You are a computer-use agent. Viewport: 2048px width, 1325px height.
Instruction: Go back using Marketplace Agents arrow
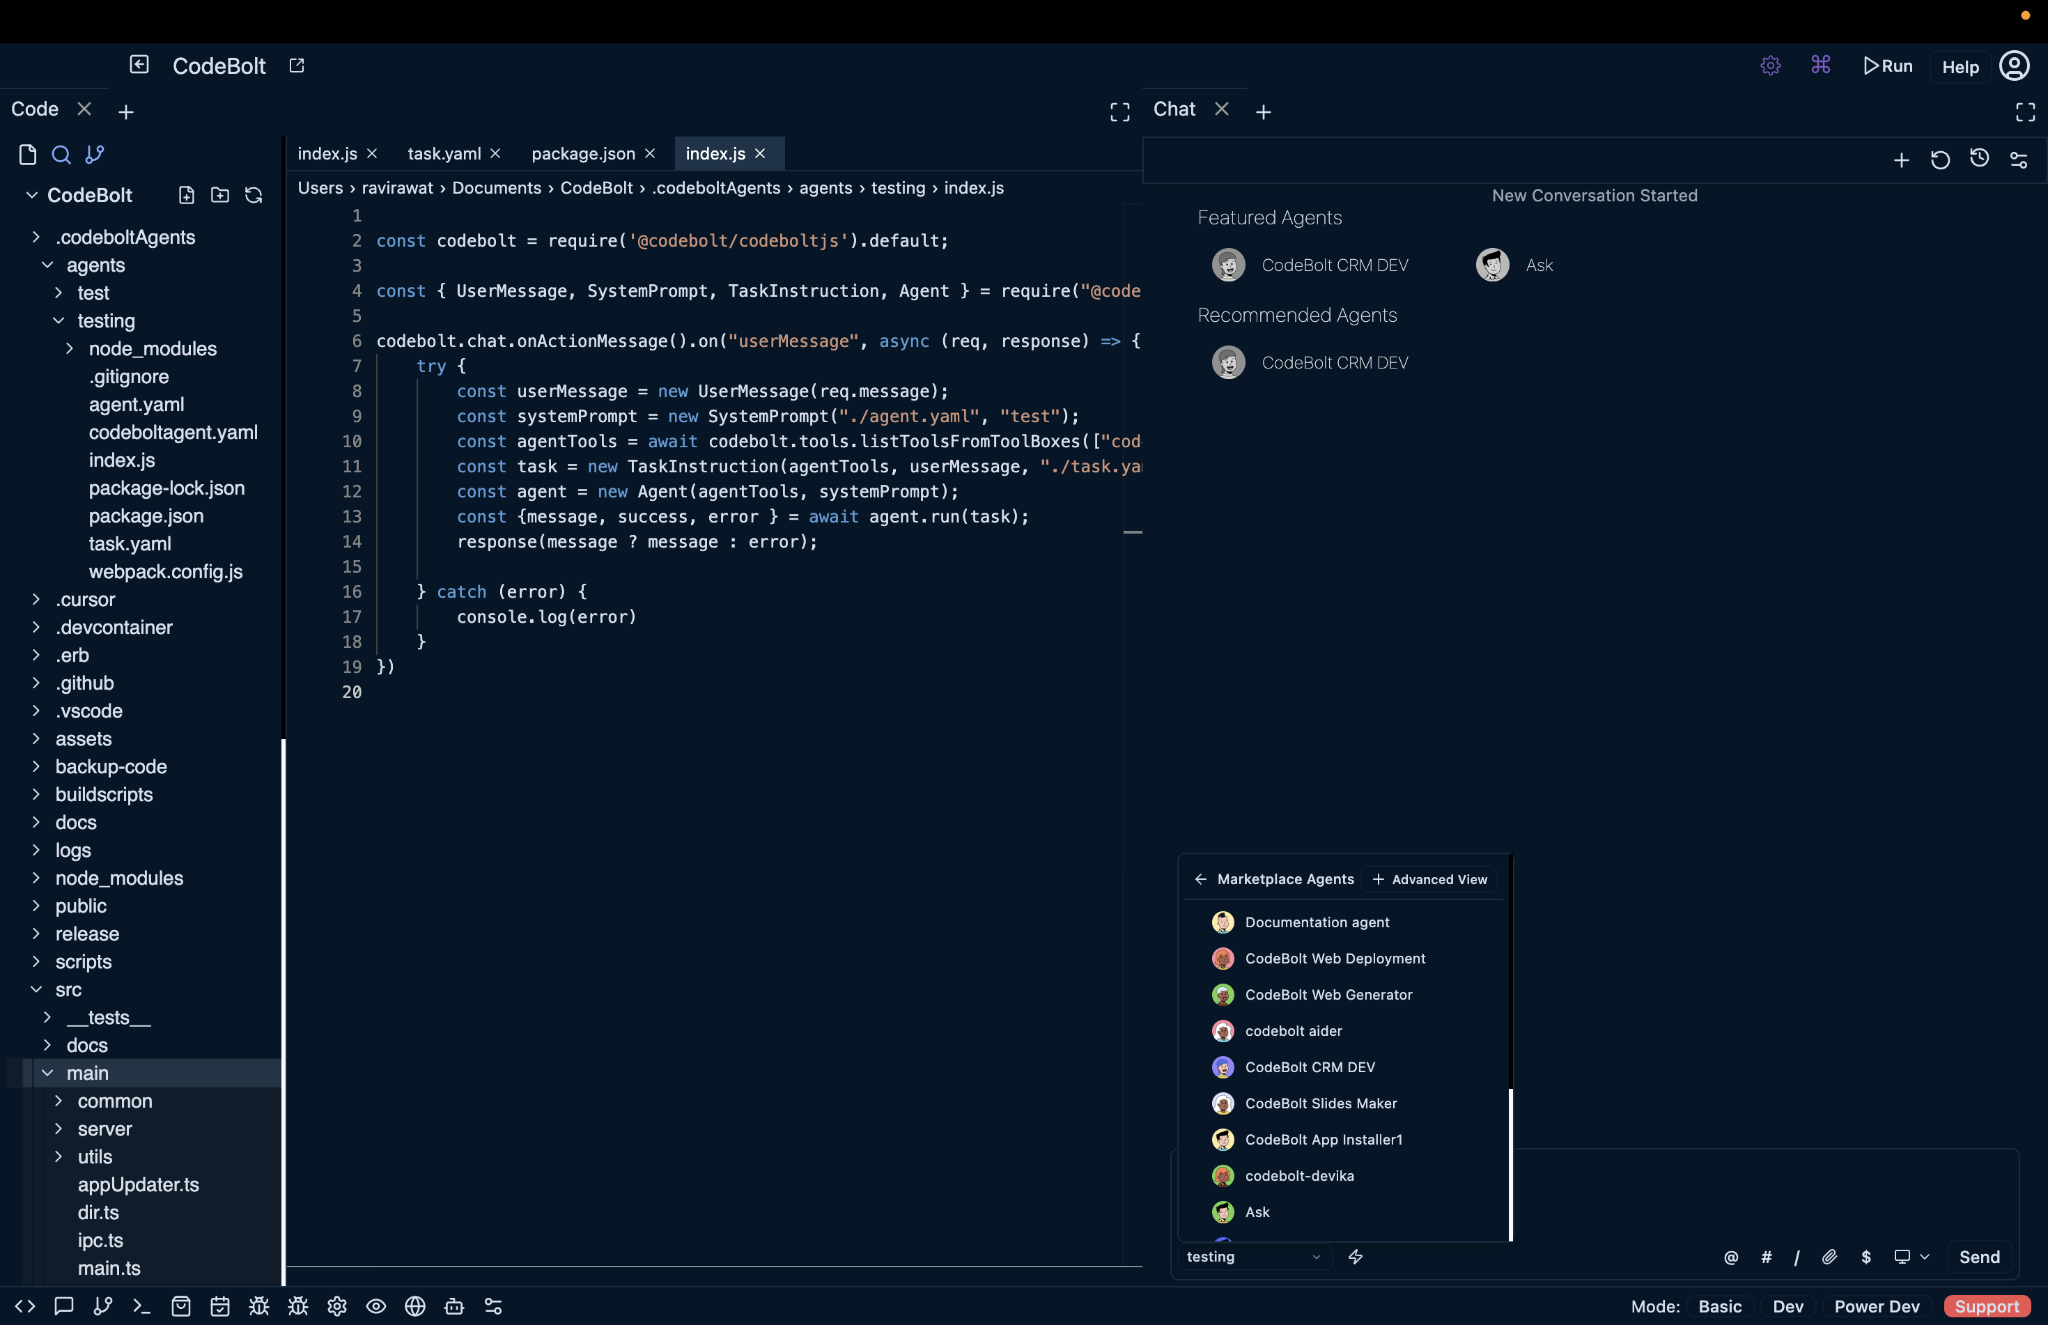1201,879
